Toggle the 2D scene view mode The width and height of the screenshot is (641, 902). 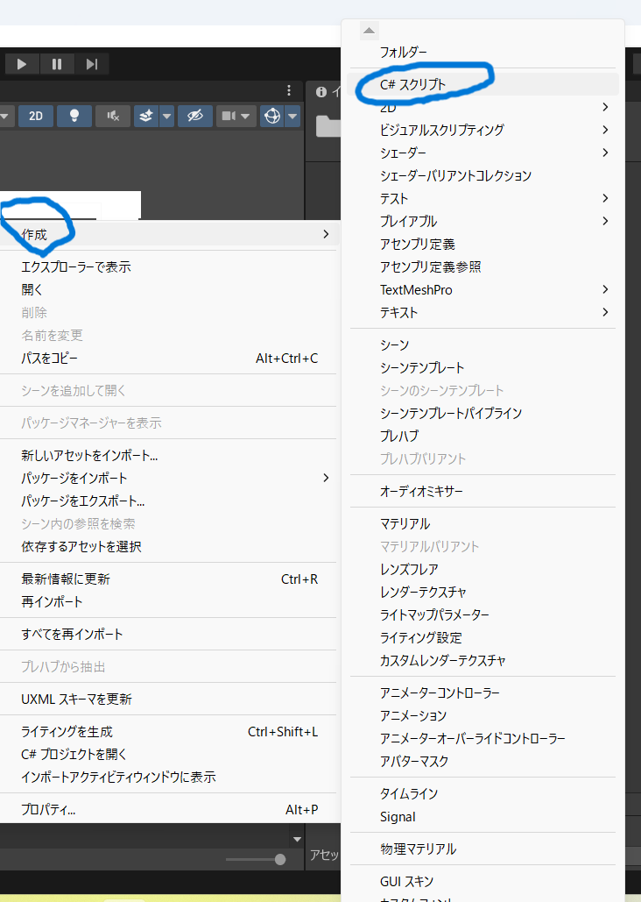point(36,116)
